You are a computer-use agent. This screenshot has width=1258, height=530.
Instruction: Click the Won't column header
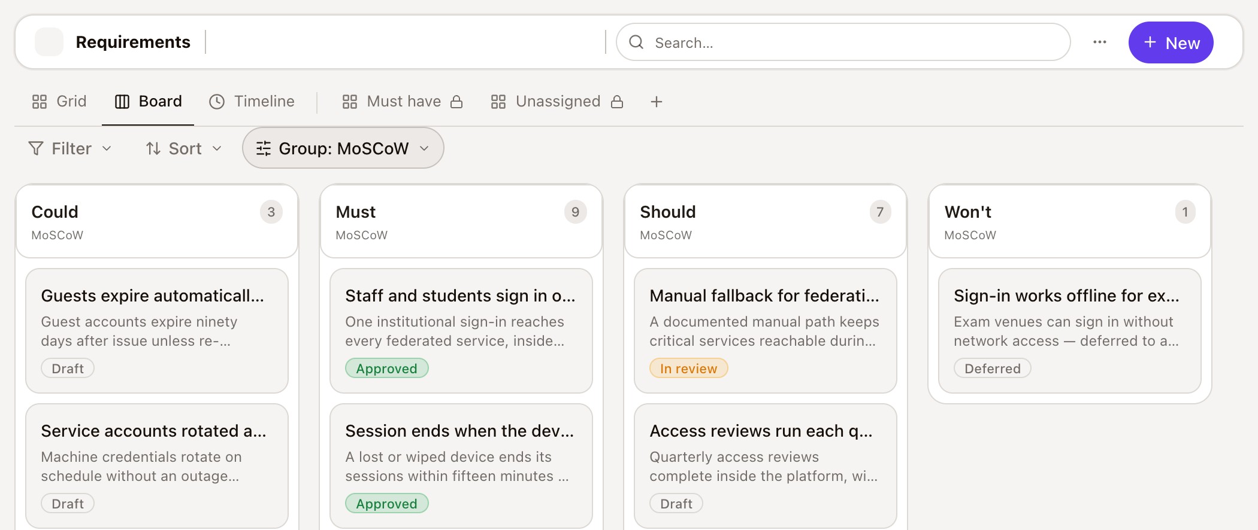(1070, 221)
